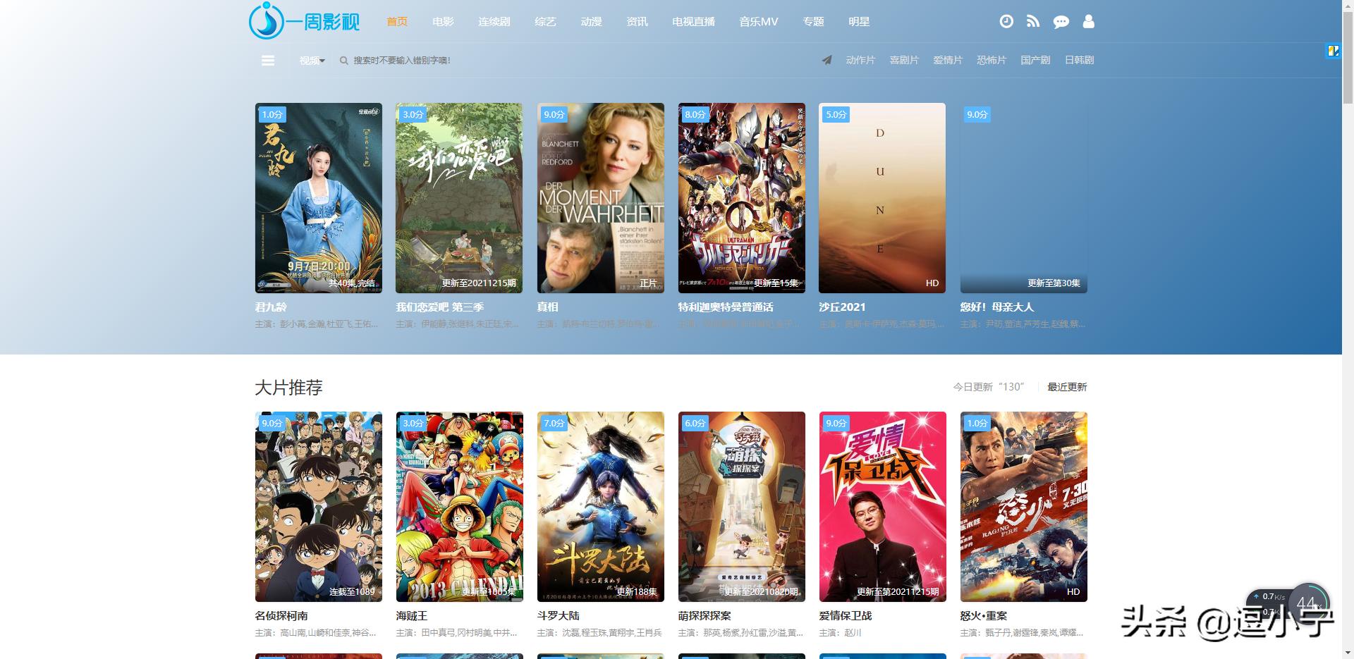Screen dimensions: 1354x659
Task: Open the 斗罗大陆 poster
Action: click(601, 507)
